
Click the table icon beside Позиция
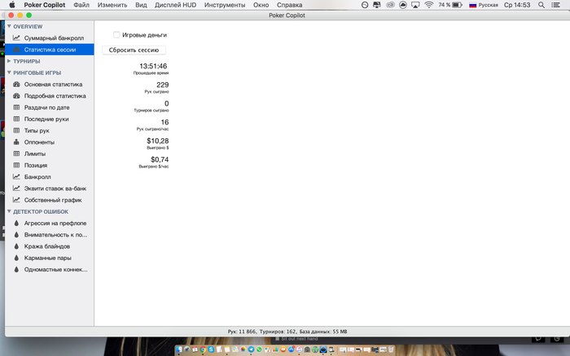click(16, 165)
